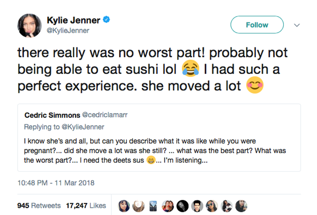Click the blue verified badge
The width and height of the screenshot is (317, 215).
pos(106,20)
